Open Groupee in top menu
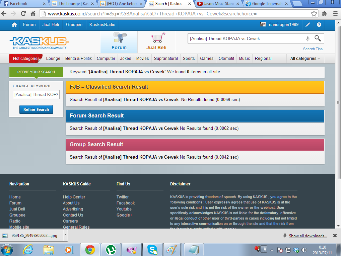Image resolution: width=343 pixels, height=257 pixels. 74,25
